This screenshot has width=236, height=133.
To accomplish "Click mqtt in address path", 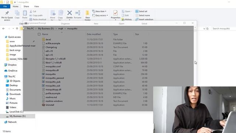I will (x=60, y=28).
